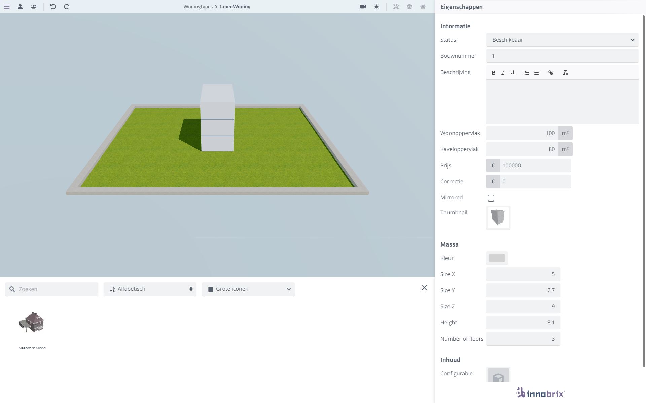646x403 pixels.
Task: Select the layers/stack icon in toolbar
Action: coord(409,6)
